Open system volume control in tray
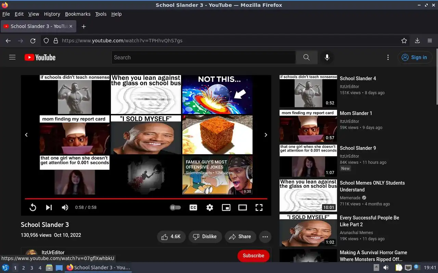This screenshot has width=438, height=273. (x=386, y=268)
